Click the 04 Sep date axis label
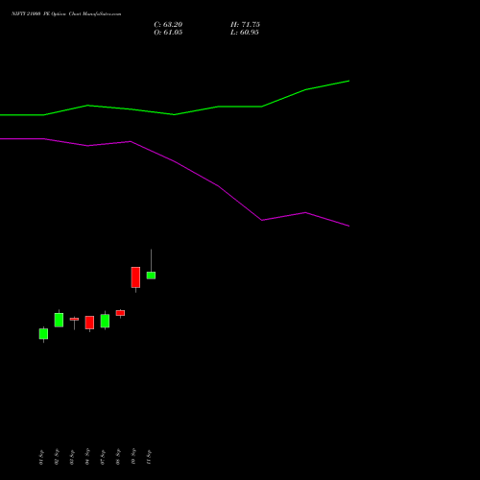 click(87, 457)
